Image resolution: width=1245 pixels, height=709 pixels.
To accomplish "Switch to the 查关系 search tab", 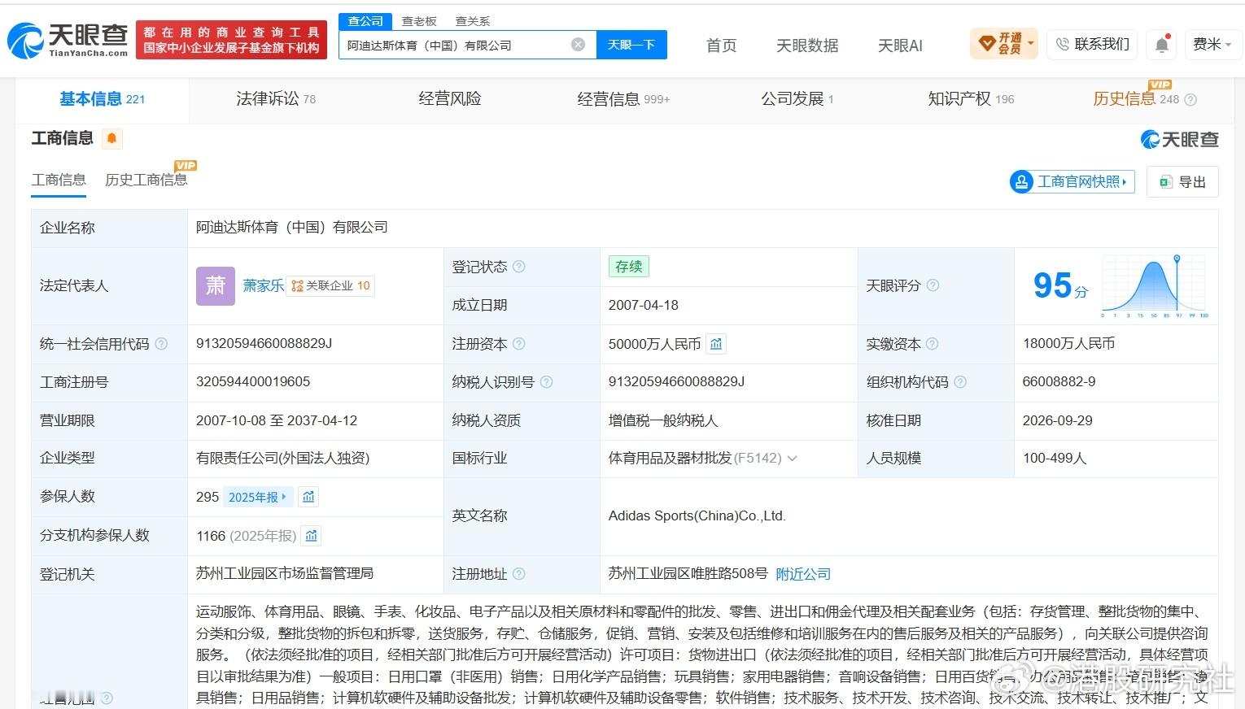I will pos(473,21).
